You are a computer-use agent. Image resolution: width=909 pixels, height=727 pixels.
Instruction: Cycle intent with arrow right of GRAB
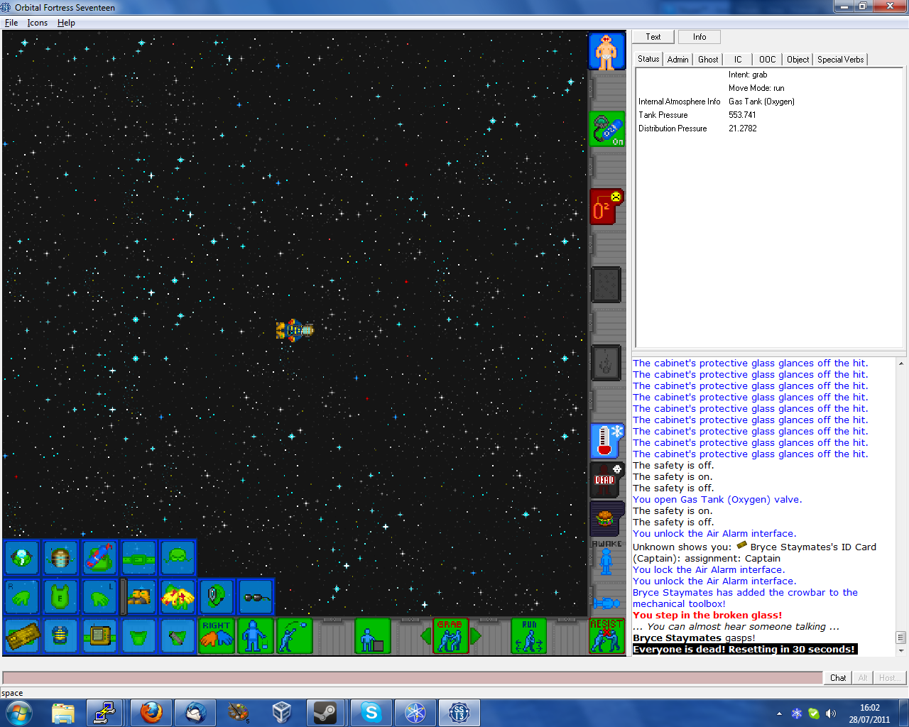pyautogui.click(x=477, y=635)
